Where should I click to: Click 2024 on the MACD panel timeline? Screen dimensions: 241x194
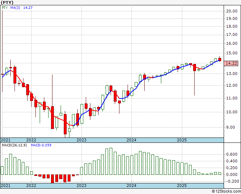(131, 185)
